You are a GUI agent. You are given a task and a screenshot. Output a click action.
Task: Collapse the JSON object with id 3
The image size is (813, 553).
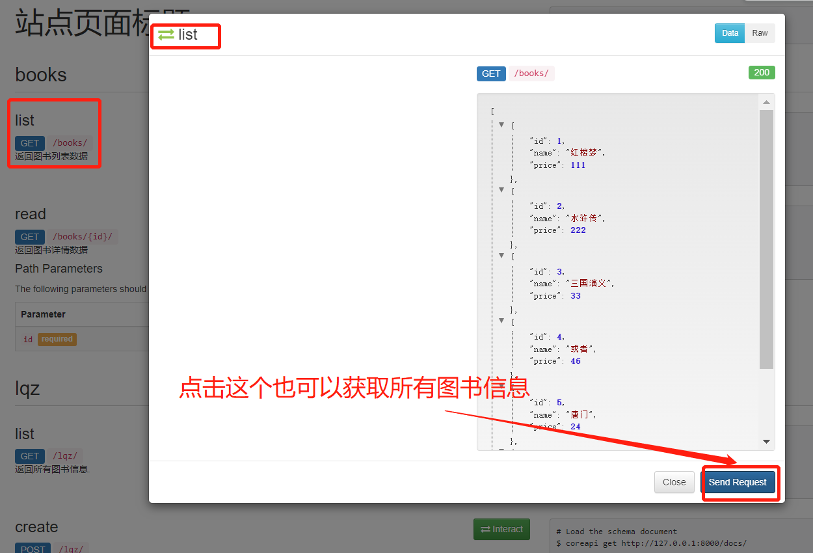pos(501,256)
